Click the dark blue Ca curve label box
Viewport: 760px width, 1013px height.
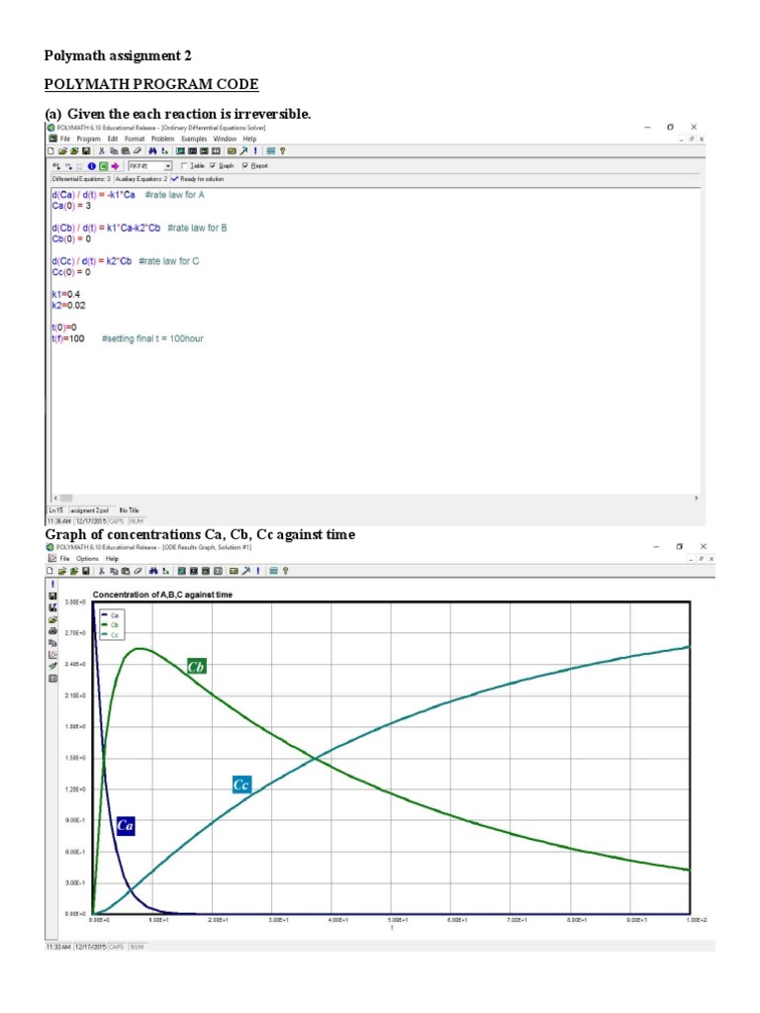pyautogui.click(x=126, y=826)
